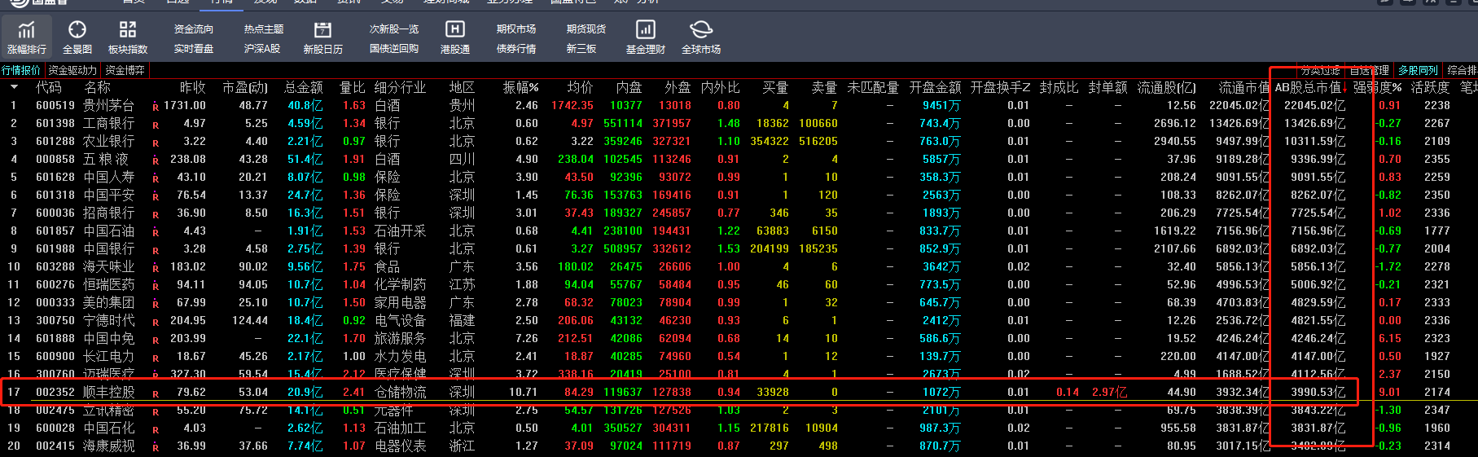1478x457 pixels.
Task: Open the 自选管理 tab
Action: click(x=1369, y=70)
